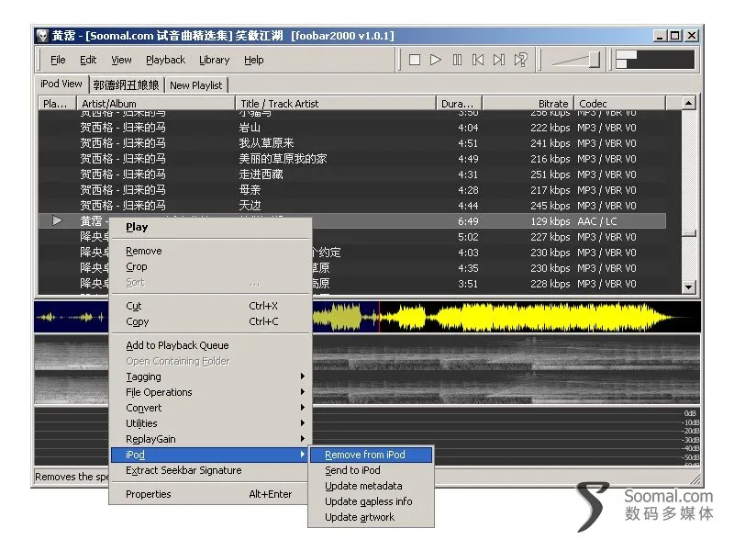The image size is (734, 551).
Task: Click the now-playing arrow indicator
Action: (x=57, y=220)
